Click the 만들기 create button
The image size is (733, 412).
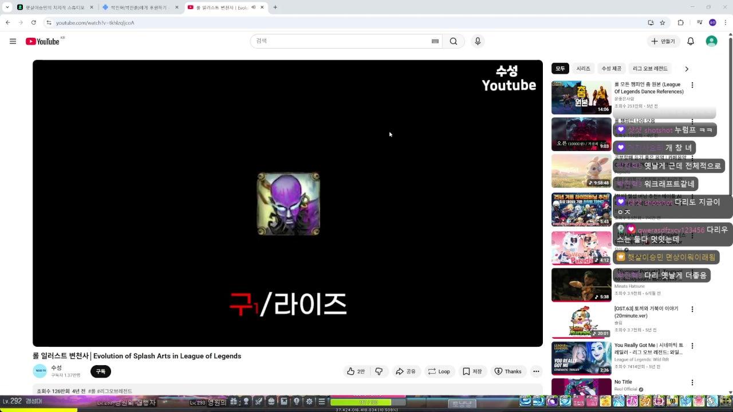(663, 41)
